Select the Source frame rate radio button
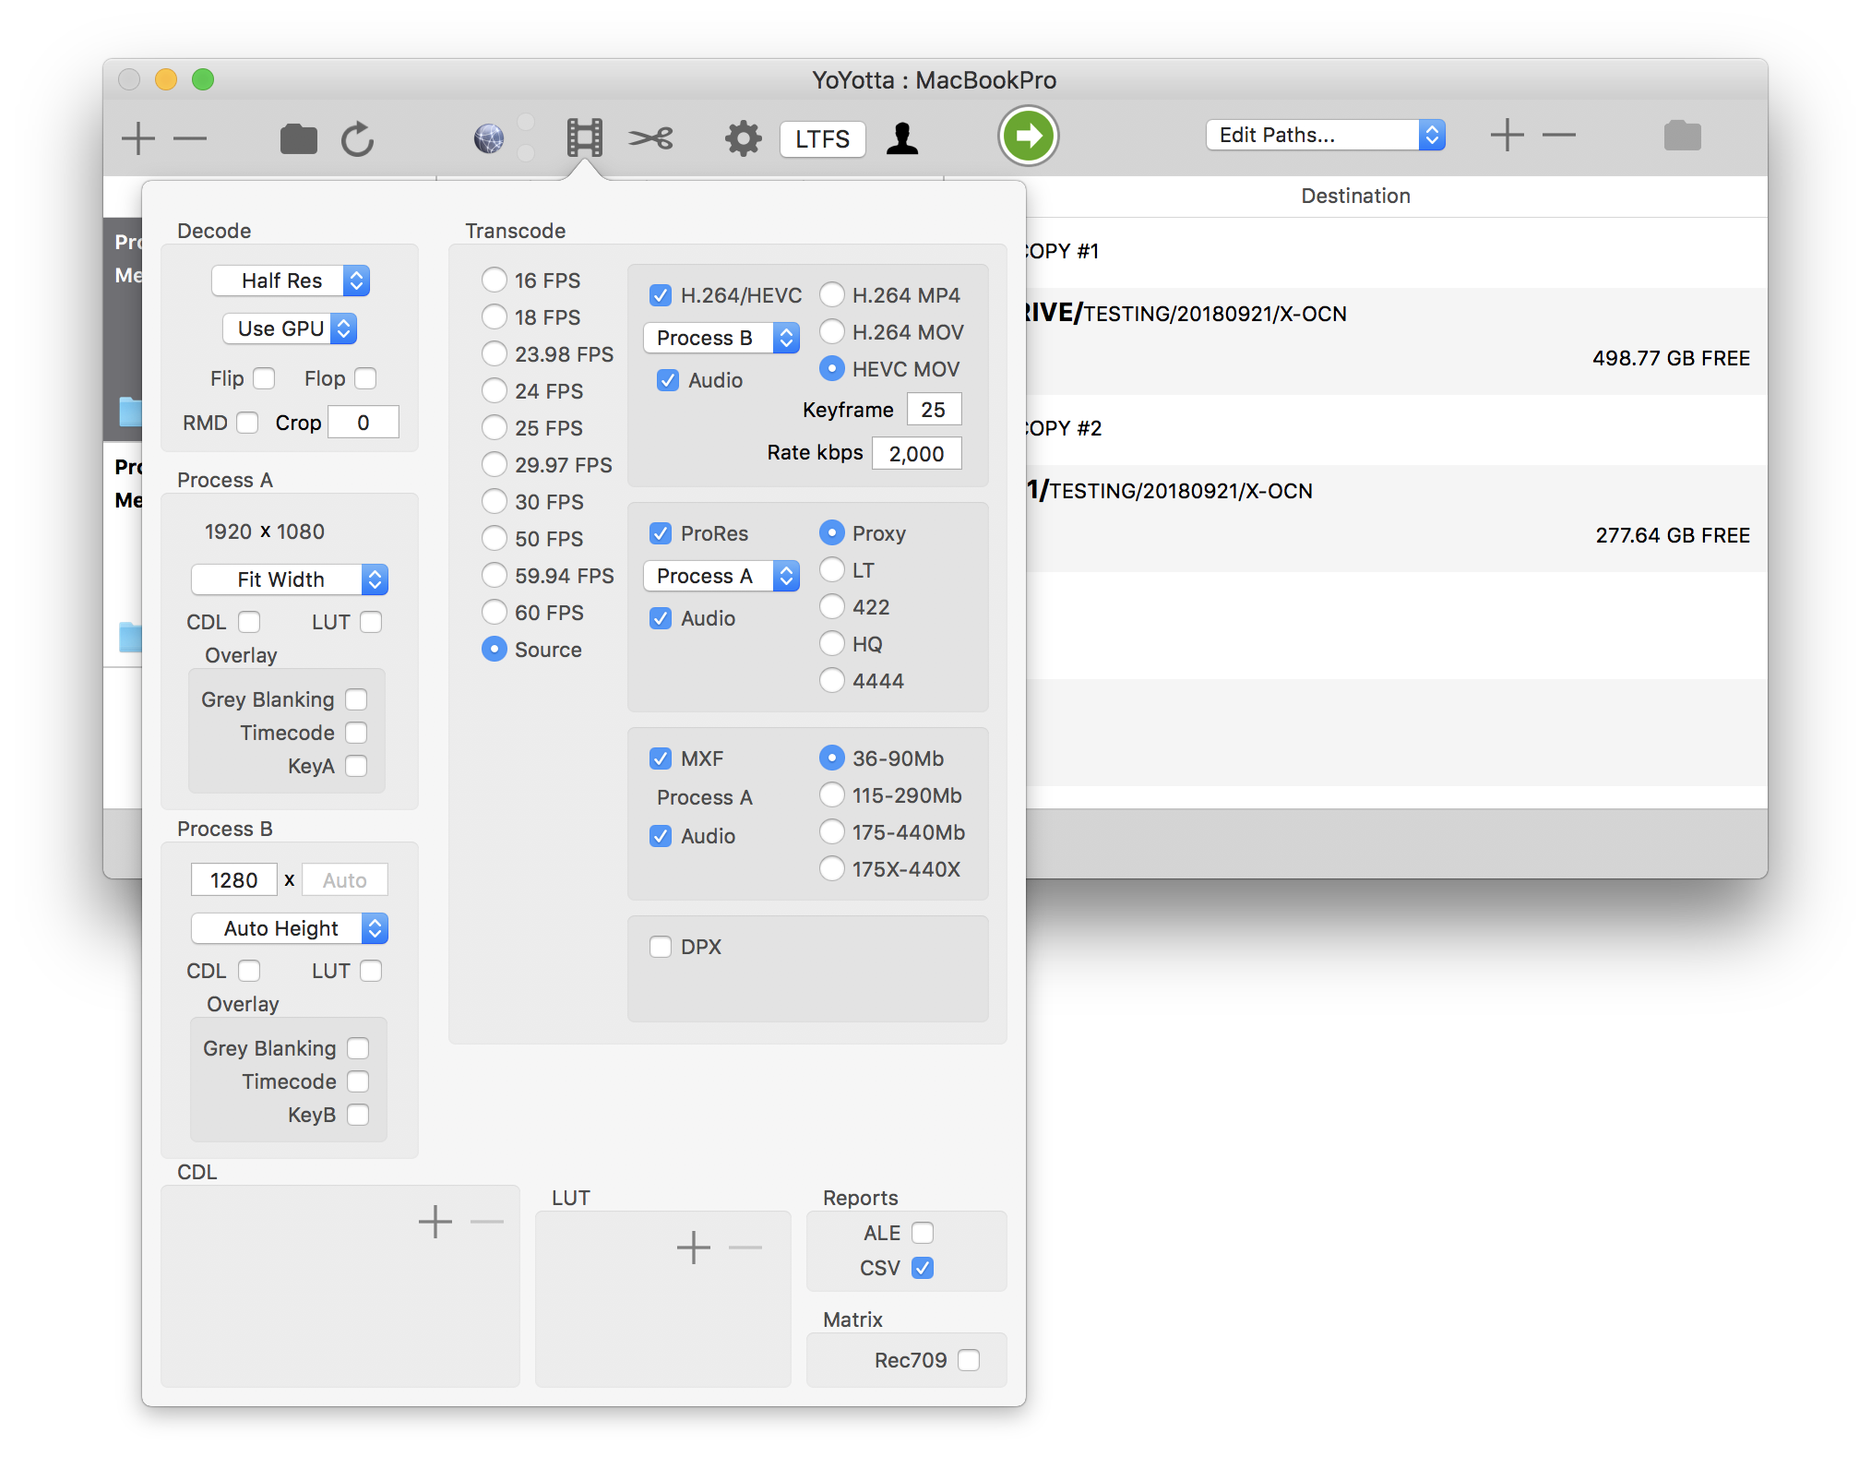The height and width of the screenshot is (1469, 1871). click(495, 650)
